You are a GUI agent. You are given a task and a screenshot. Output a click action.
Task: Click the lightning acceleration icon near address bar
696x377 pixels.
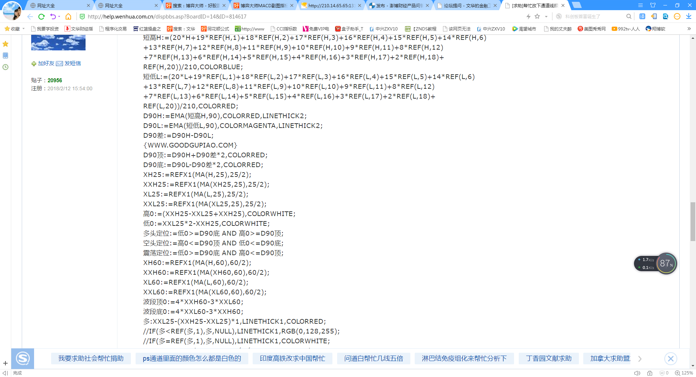(528, 16)
